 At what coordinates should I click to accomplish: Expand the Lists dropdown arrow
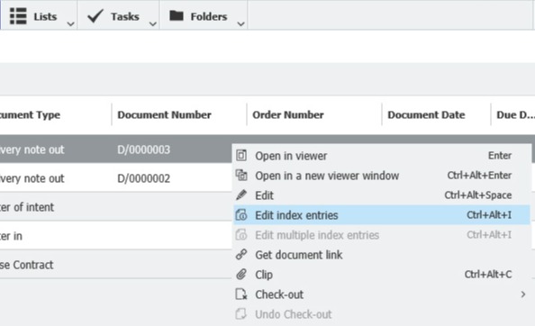pyautogui.click(x=70, y=24)
